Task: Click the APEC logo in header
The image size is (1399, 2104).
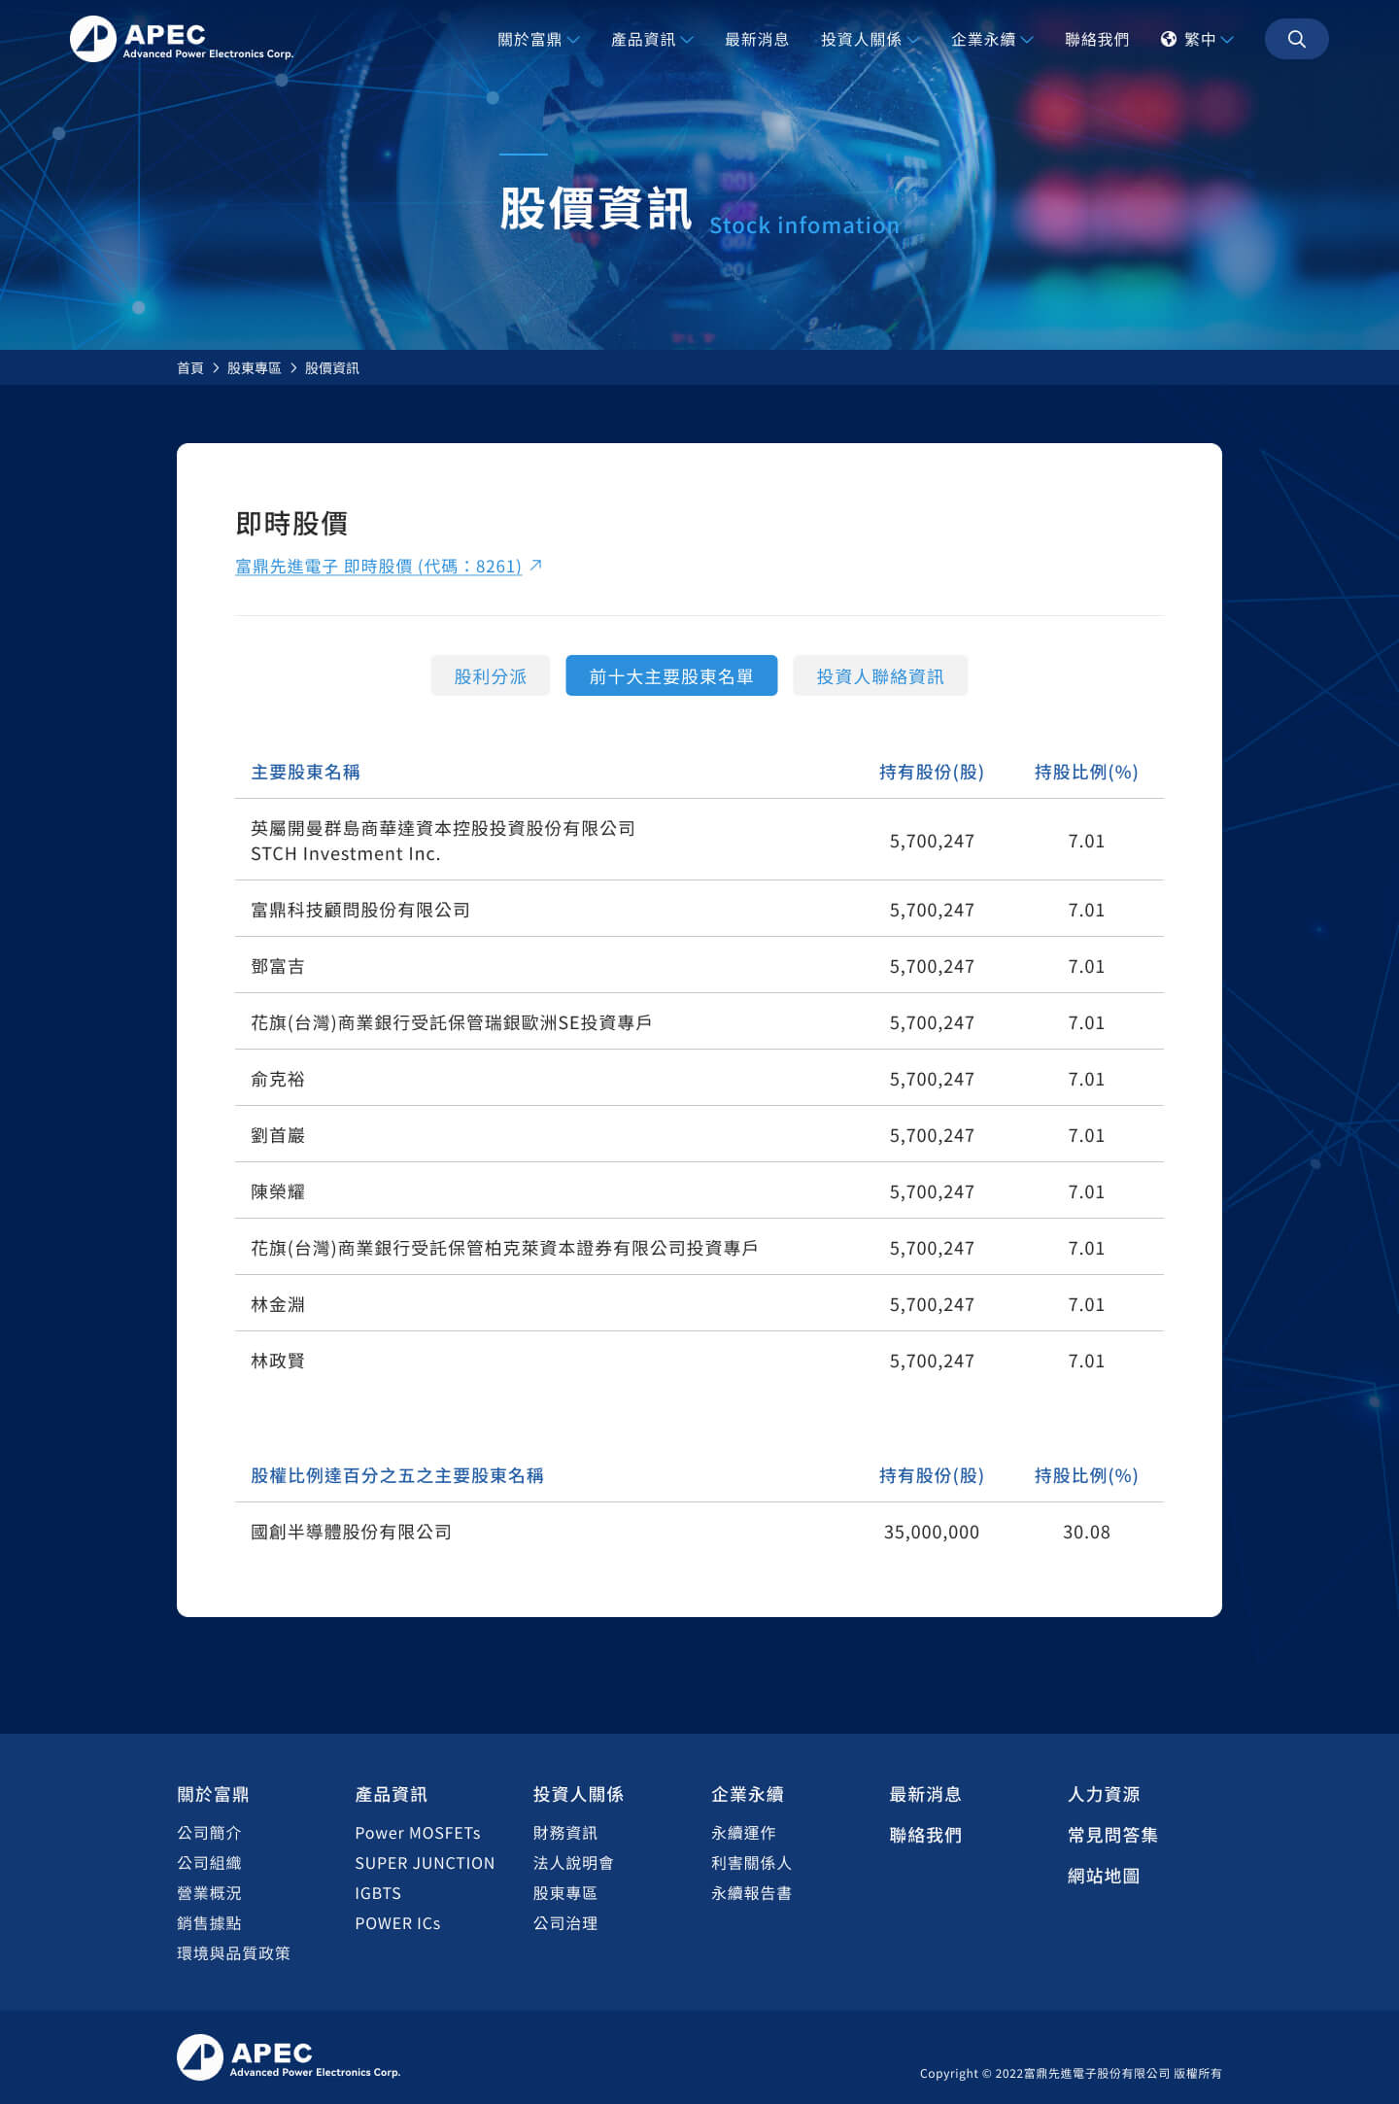Action: click(182, 39)
